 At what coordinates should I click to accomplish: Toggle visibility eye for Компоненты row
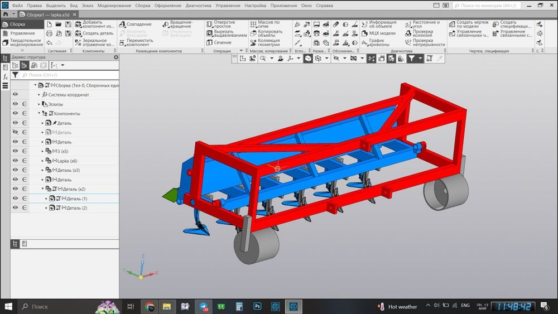click(x=15, y=113)
